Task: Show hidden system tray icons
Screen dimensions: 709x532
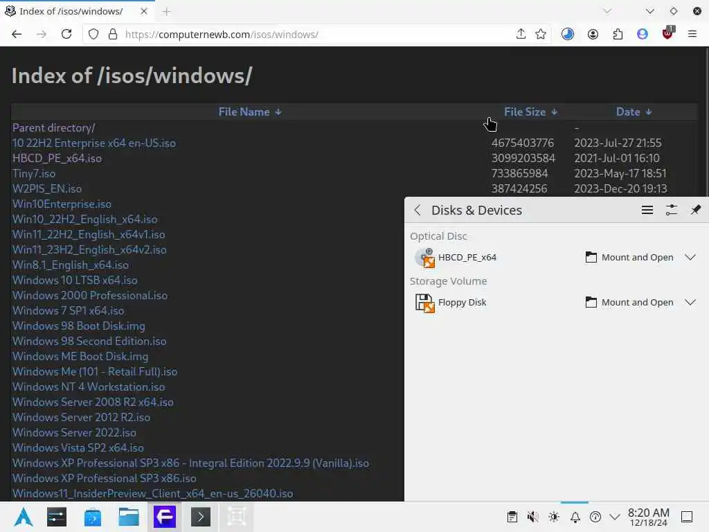Action: click(615, 517)
